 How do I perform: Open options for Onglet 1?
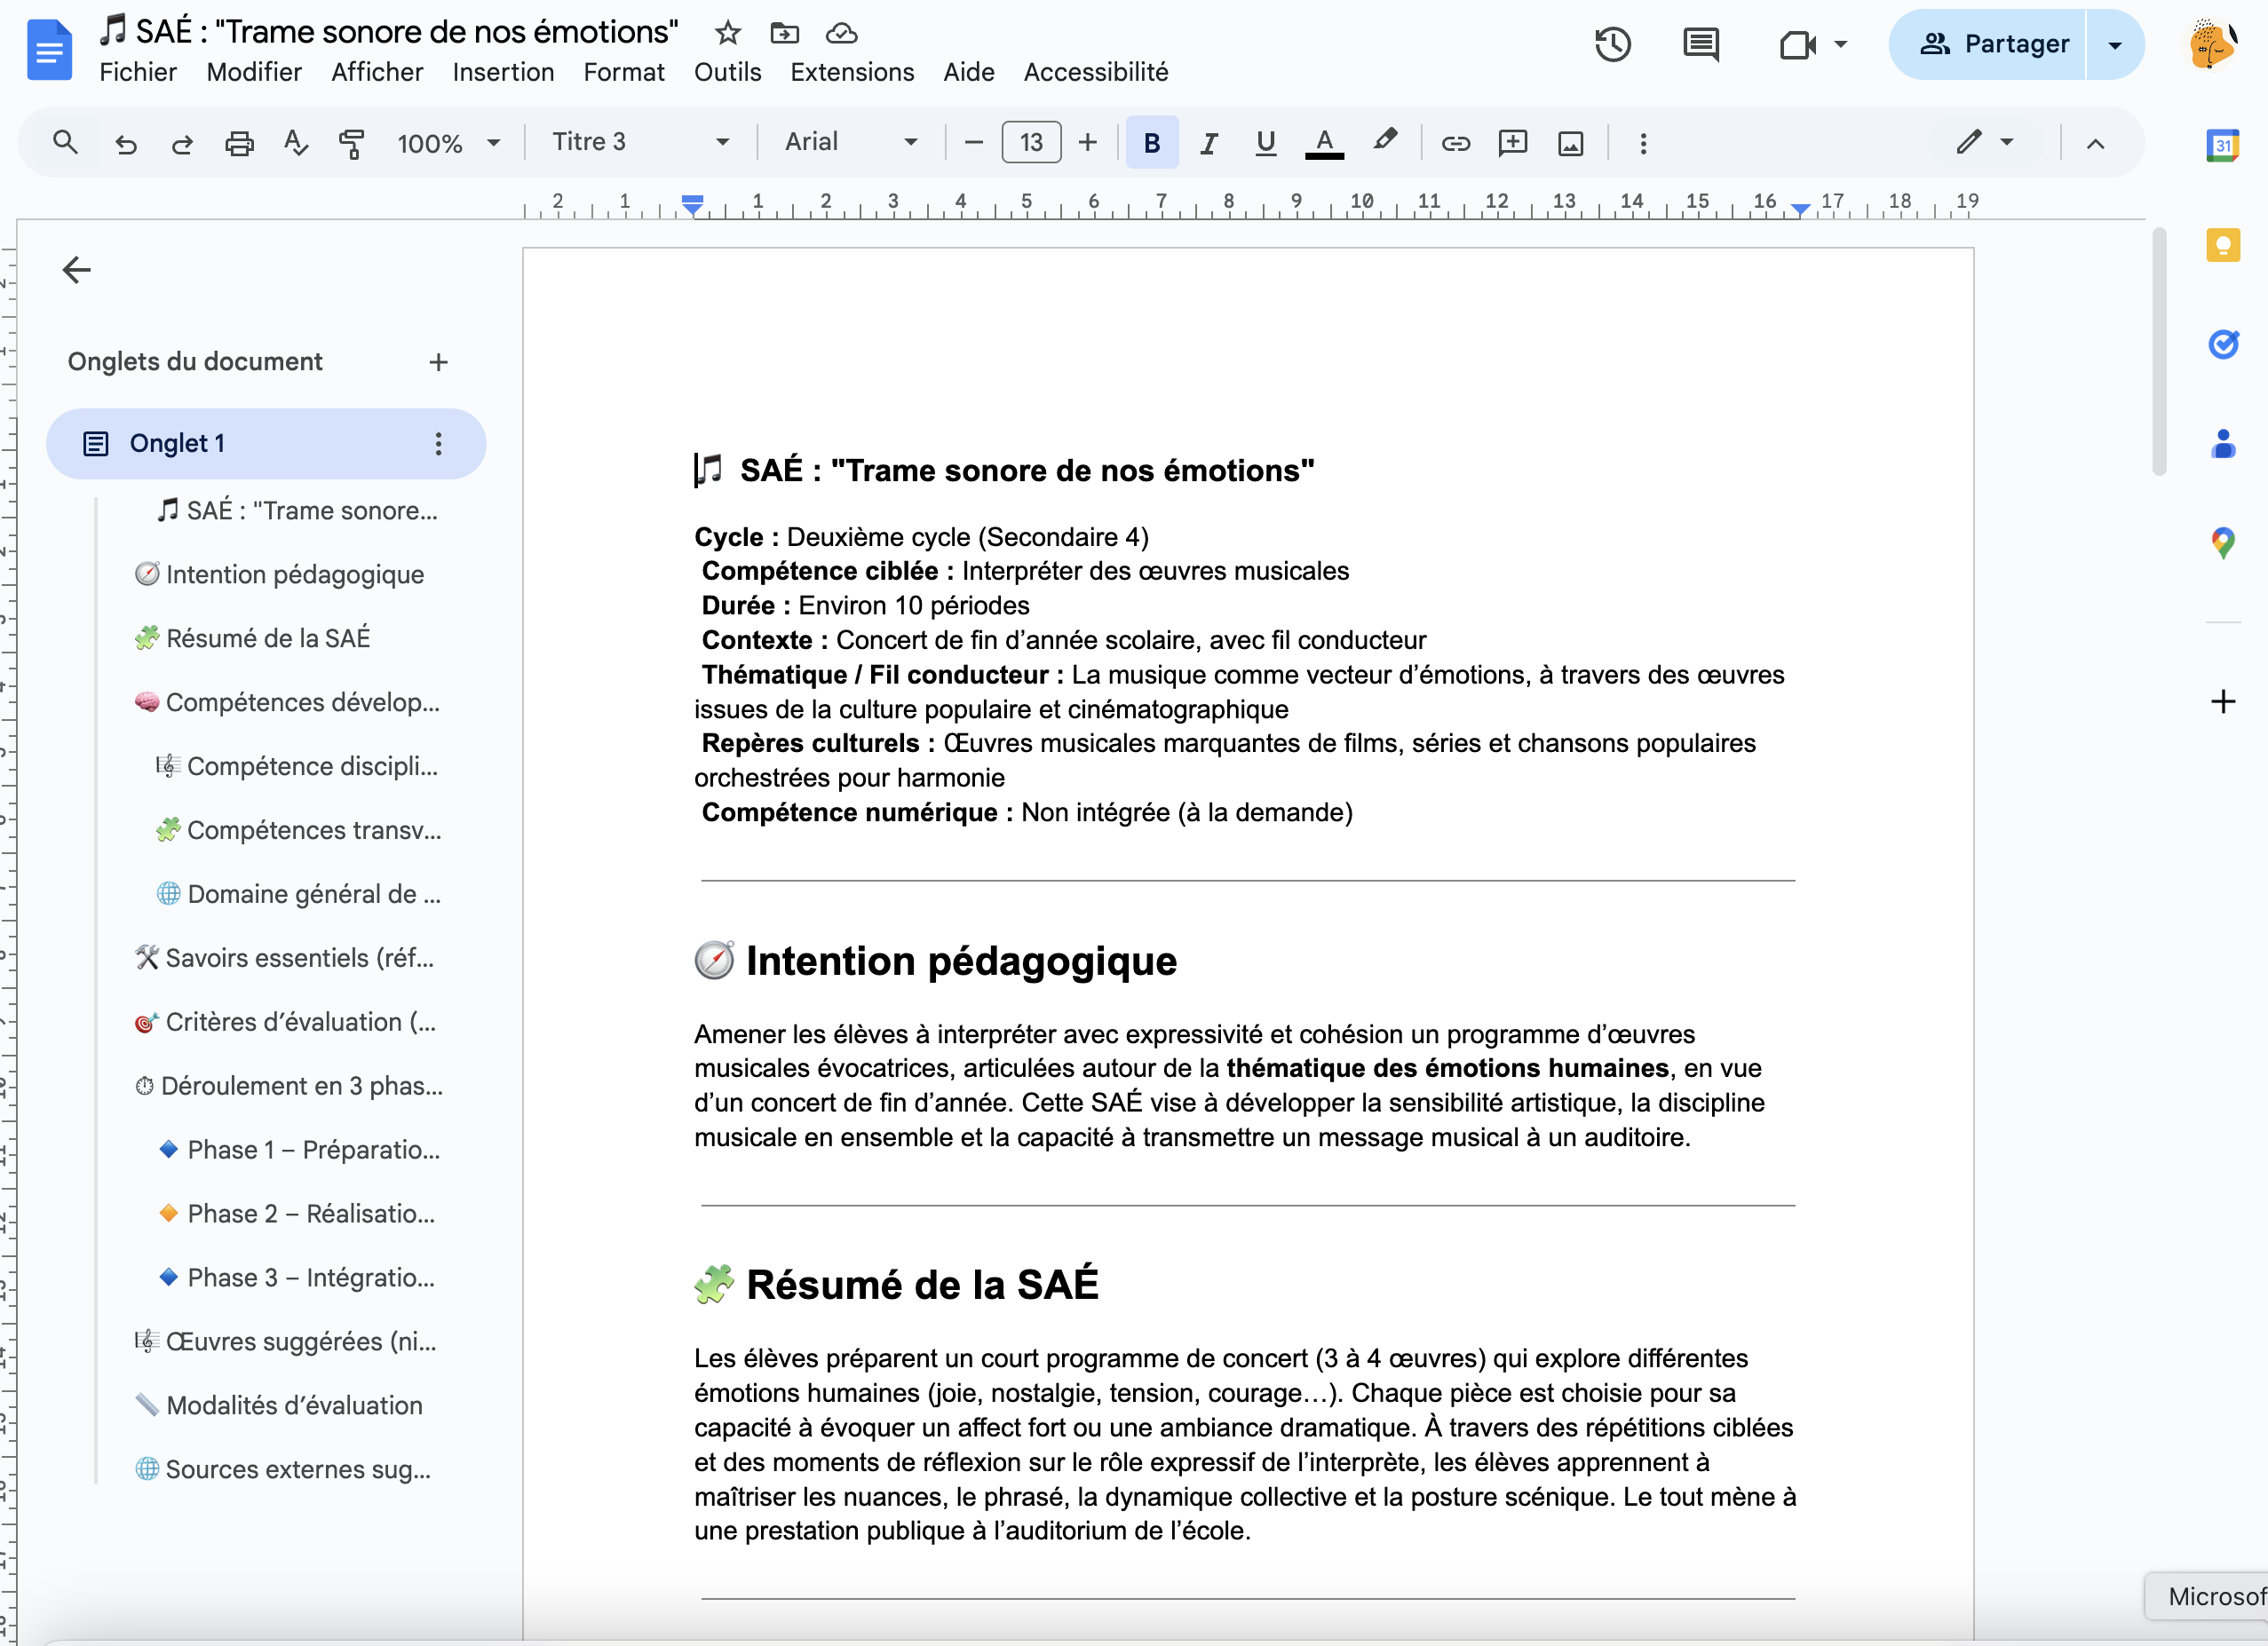[438, 444]
